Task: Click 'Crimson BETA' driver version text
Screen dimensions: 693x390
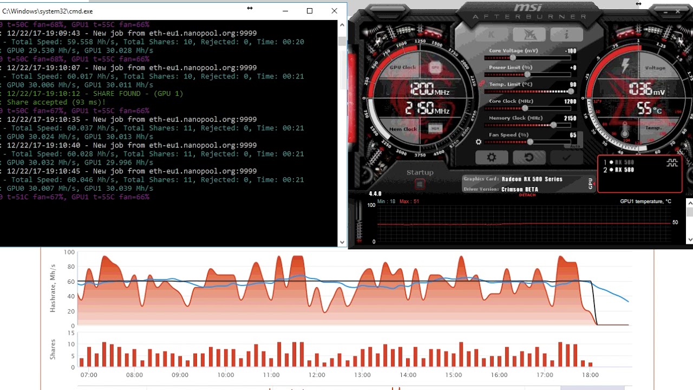Action: pyautogui.click(x=520, y=189)
